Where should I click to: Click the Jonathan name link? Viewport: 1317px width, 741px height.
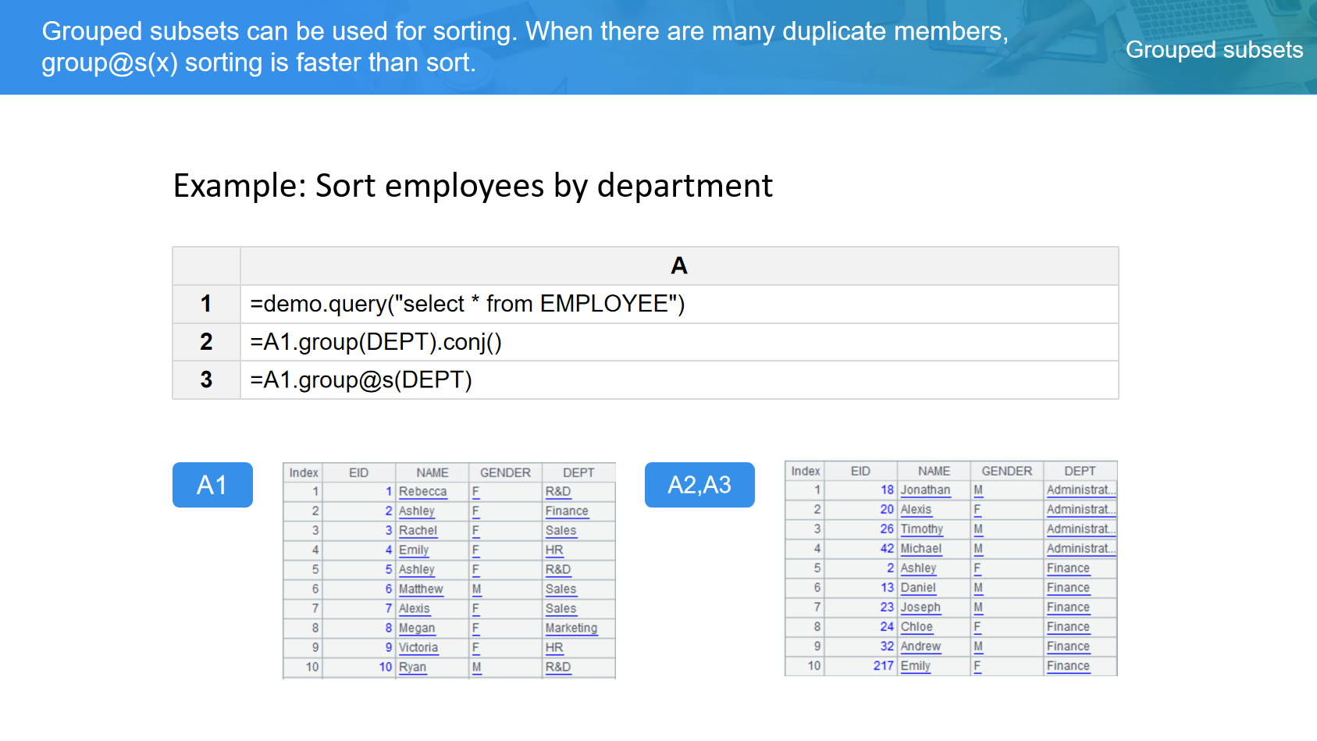tap(925, 490)
